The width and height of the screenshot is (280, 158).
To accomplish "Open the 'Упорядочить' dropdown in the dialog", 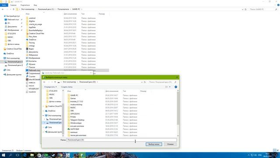I will click(50, 87).
